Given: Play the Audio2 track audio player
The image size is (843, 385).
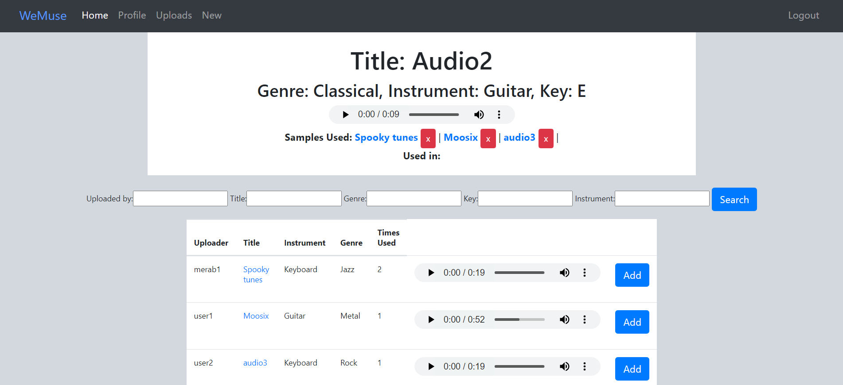Looking at the screenshot, I should (345, 114).
